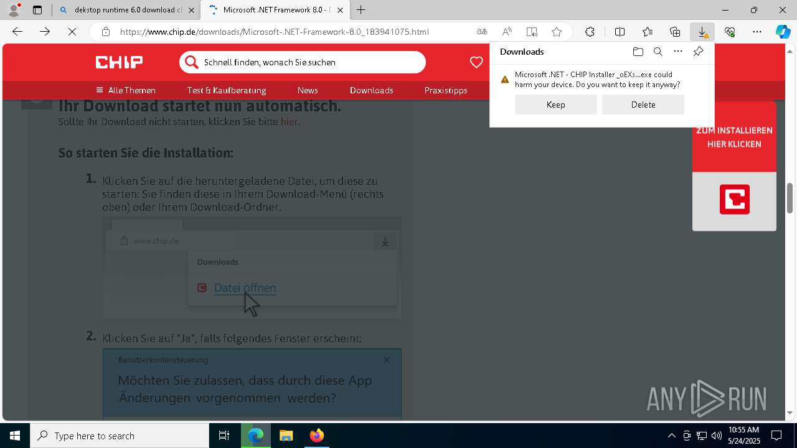The width and height of the screenshot is (797, 448).
Task: Go back using the browser back arrow
Action: [x=17, y=32]
